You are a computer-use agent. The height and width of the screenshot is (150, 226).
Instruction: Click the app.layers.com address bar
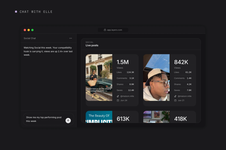pos(113,30)
